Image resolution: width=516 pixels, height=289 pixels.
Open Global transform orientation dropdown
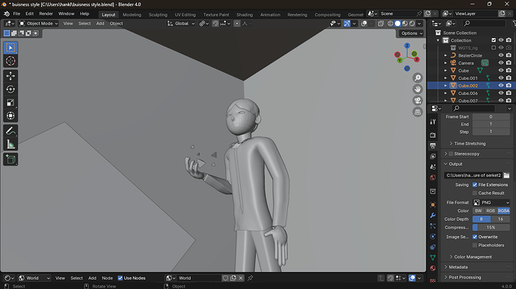[x=181, y=24]
